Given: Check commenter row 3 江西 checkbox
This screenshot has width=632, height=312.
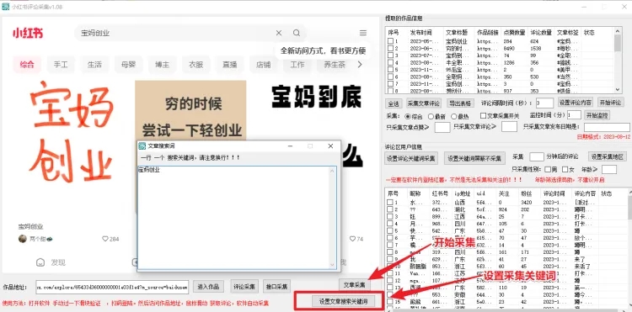Looking at the screenshot, I should click(390, 217).
